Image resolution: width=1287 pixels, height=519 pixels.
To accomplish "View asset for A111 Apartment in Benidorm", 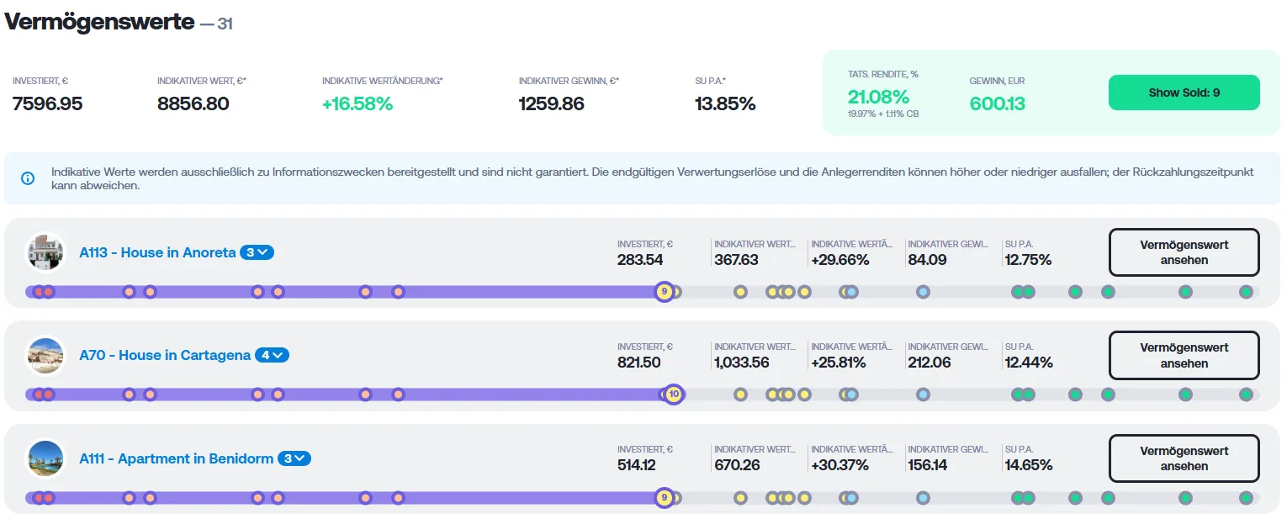I will [x=1184, y=458].
